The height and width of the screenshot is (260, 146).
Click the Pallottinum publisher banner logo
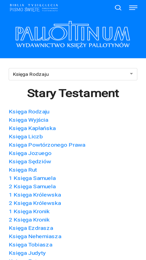[73, 34]
